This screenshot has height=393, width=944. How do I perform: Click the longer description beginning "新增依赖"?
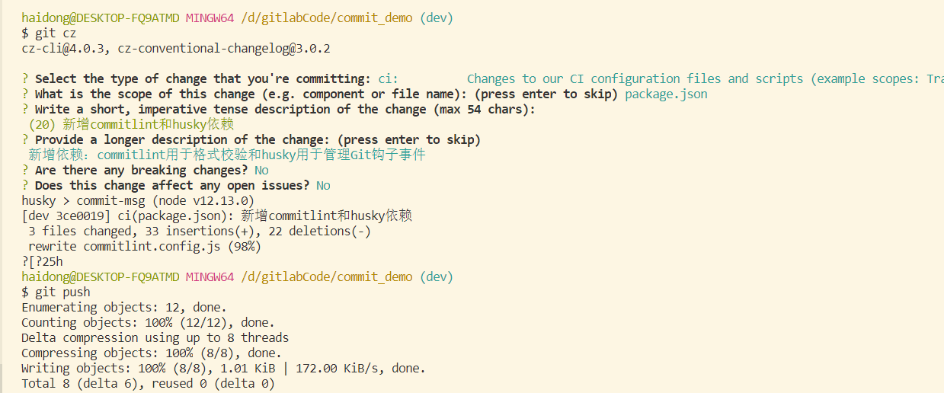(226, 155)
